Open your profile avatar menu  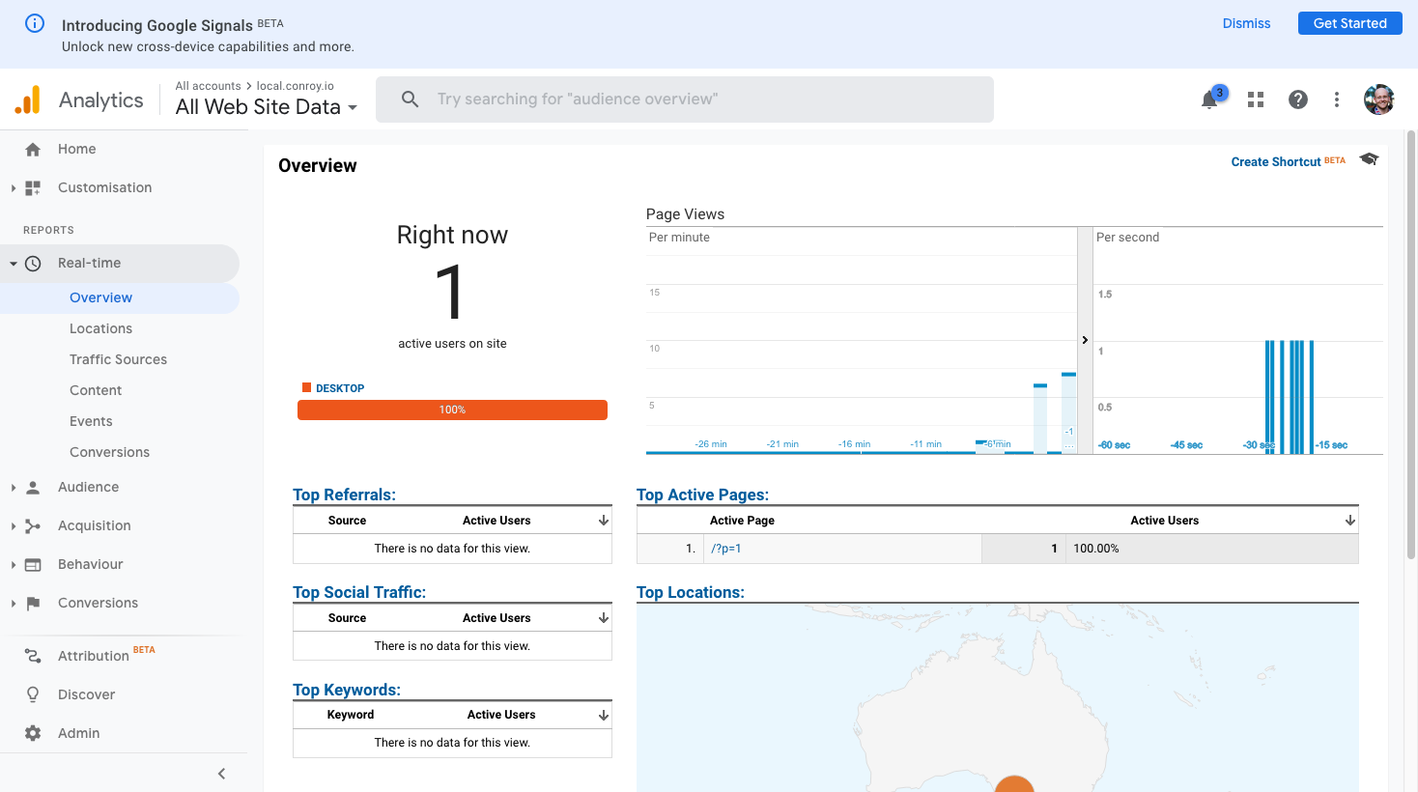[x=1378, y=99]
